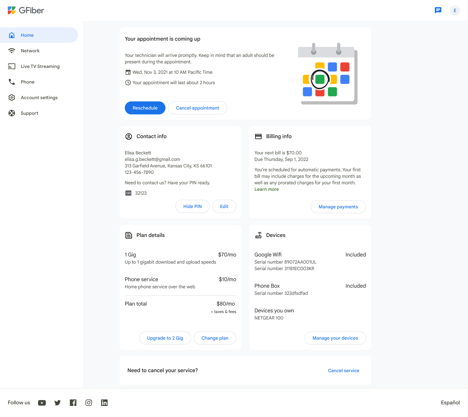
Task: Click the PIN number icon beside 32123
Action: (128, 193)
